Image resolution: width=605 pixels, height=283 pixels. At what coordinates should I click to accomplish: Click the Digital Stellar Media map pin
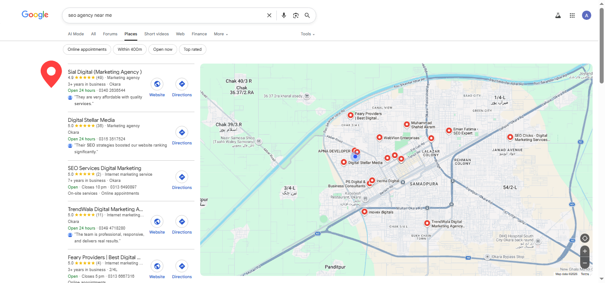point(344,162)
